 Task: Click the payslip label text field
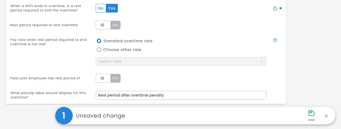tap(180, 95)
